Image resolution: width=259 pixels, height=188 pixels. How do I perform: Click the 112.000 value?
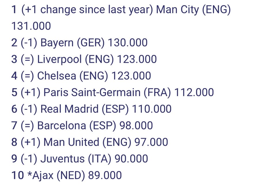tap(194, 92)
